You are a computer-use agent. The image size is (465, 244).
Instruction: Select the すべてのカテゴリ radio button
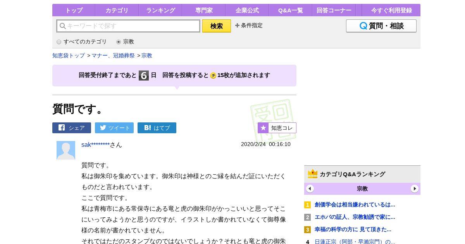59,42
